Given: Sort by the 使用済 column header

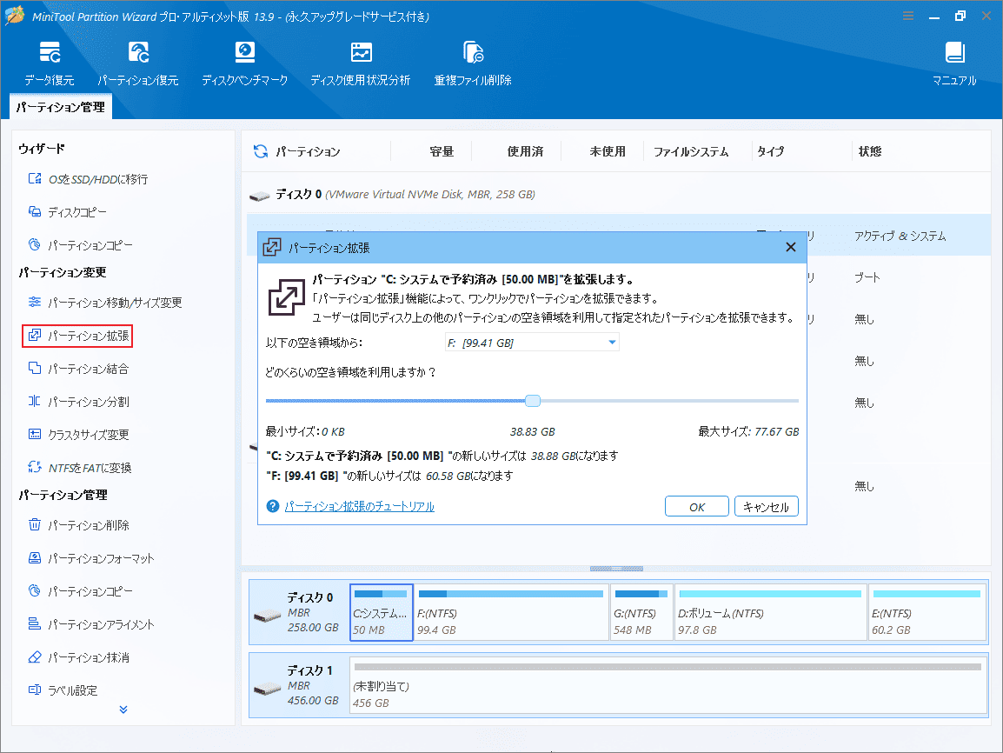Looking at the screenshot, I should [x=525, y=151].
